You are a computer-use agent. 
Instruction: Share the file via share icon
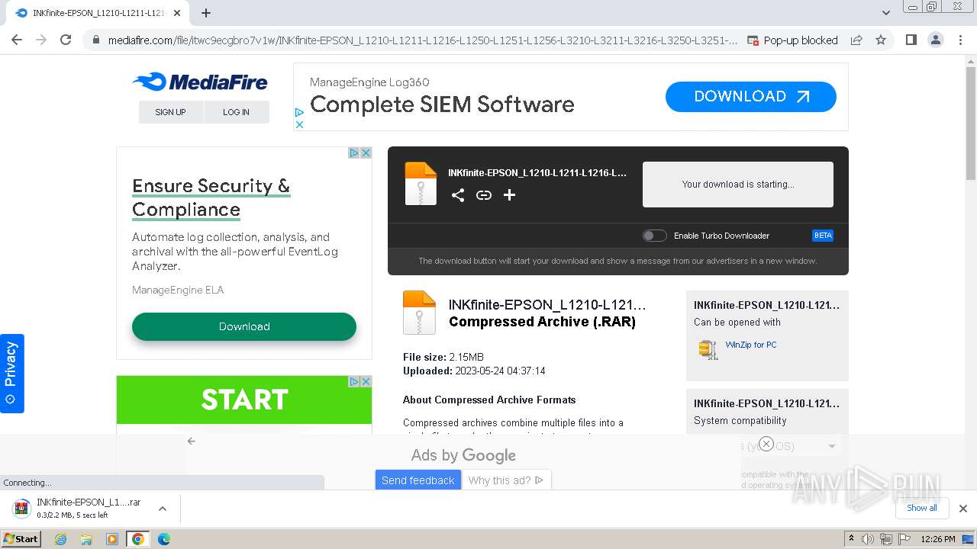click(458, 195)
